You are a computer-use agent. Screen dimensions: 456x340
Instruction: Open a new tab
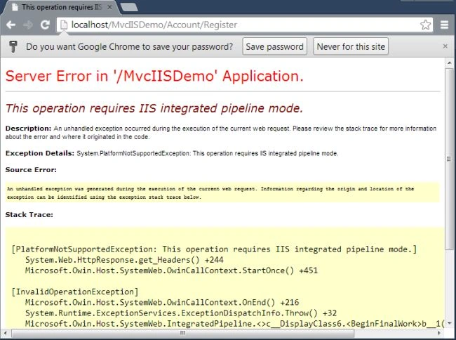coord(129,7)
